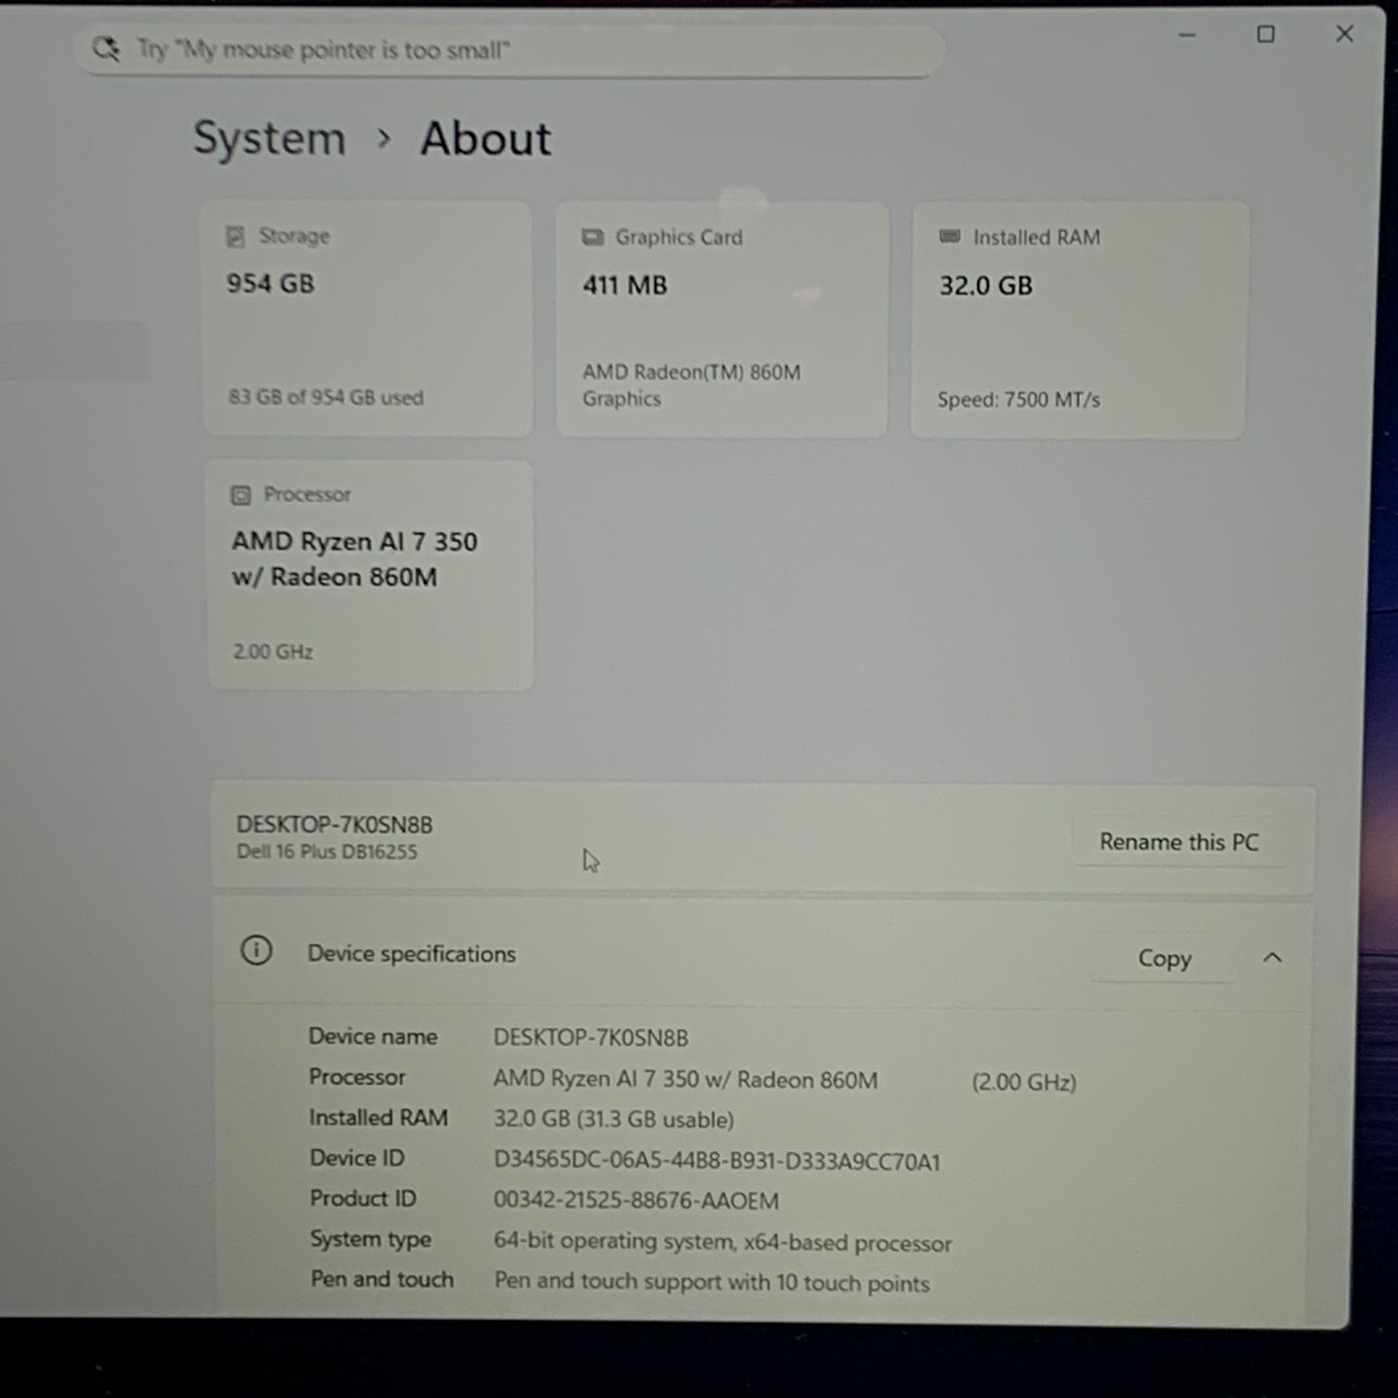Viewport: 1398px width, 1398px height.
Task: Select the About breadcrumb label
Action: (x=485, y=138)
